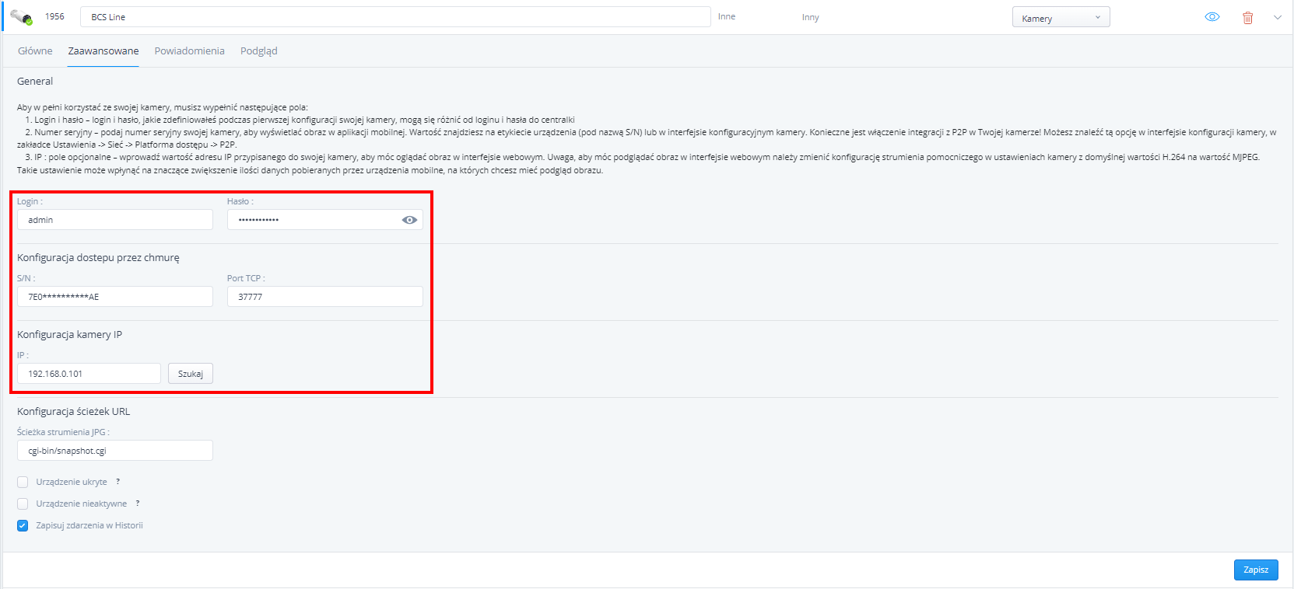Click the Zapisz save button

pos(1255,570)
